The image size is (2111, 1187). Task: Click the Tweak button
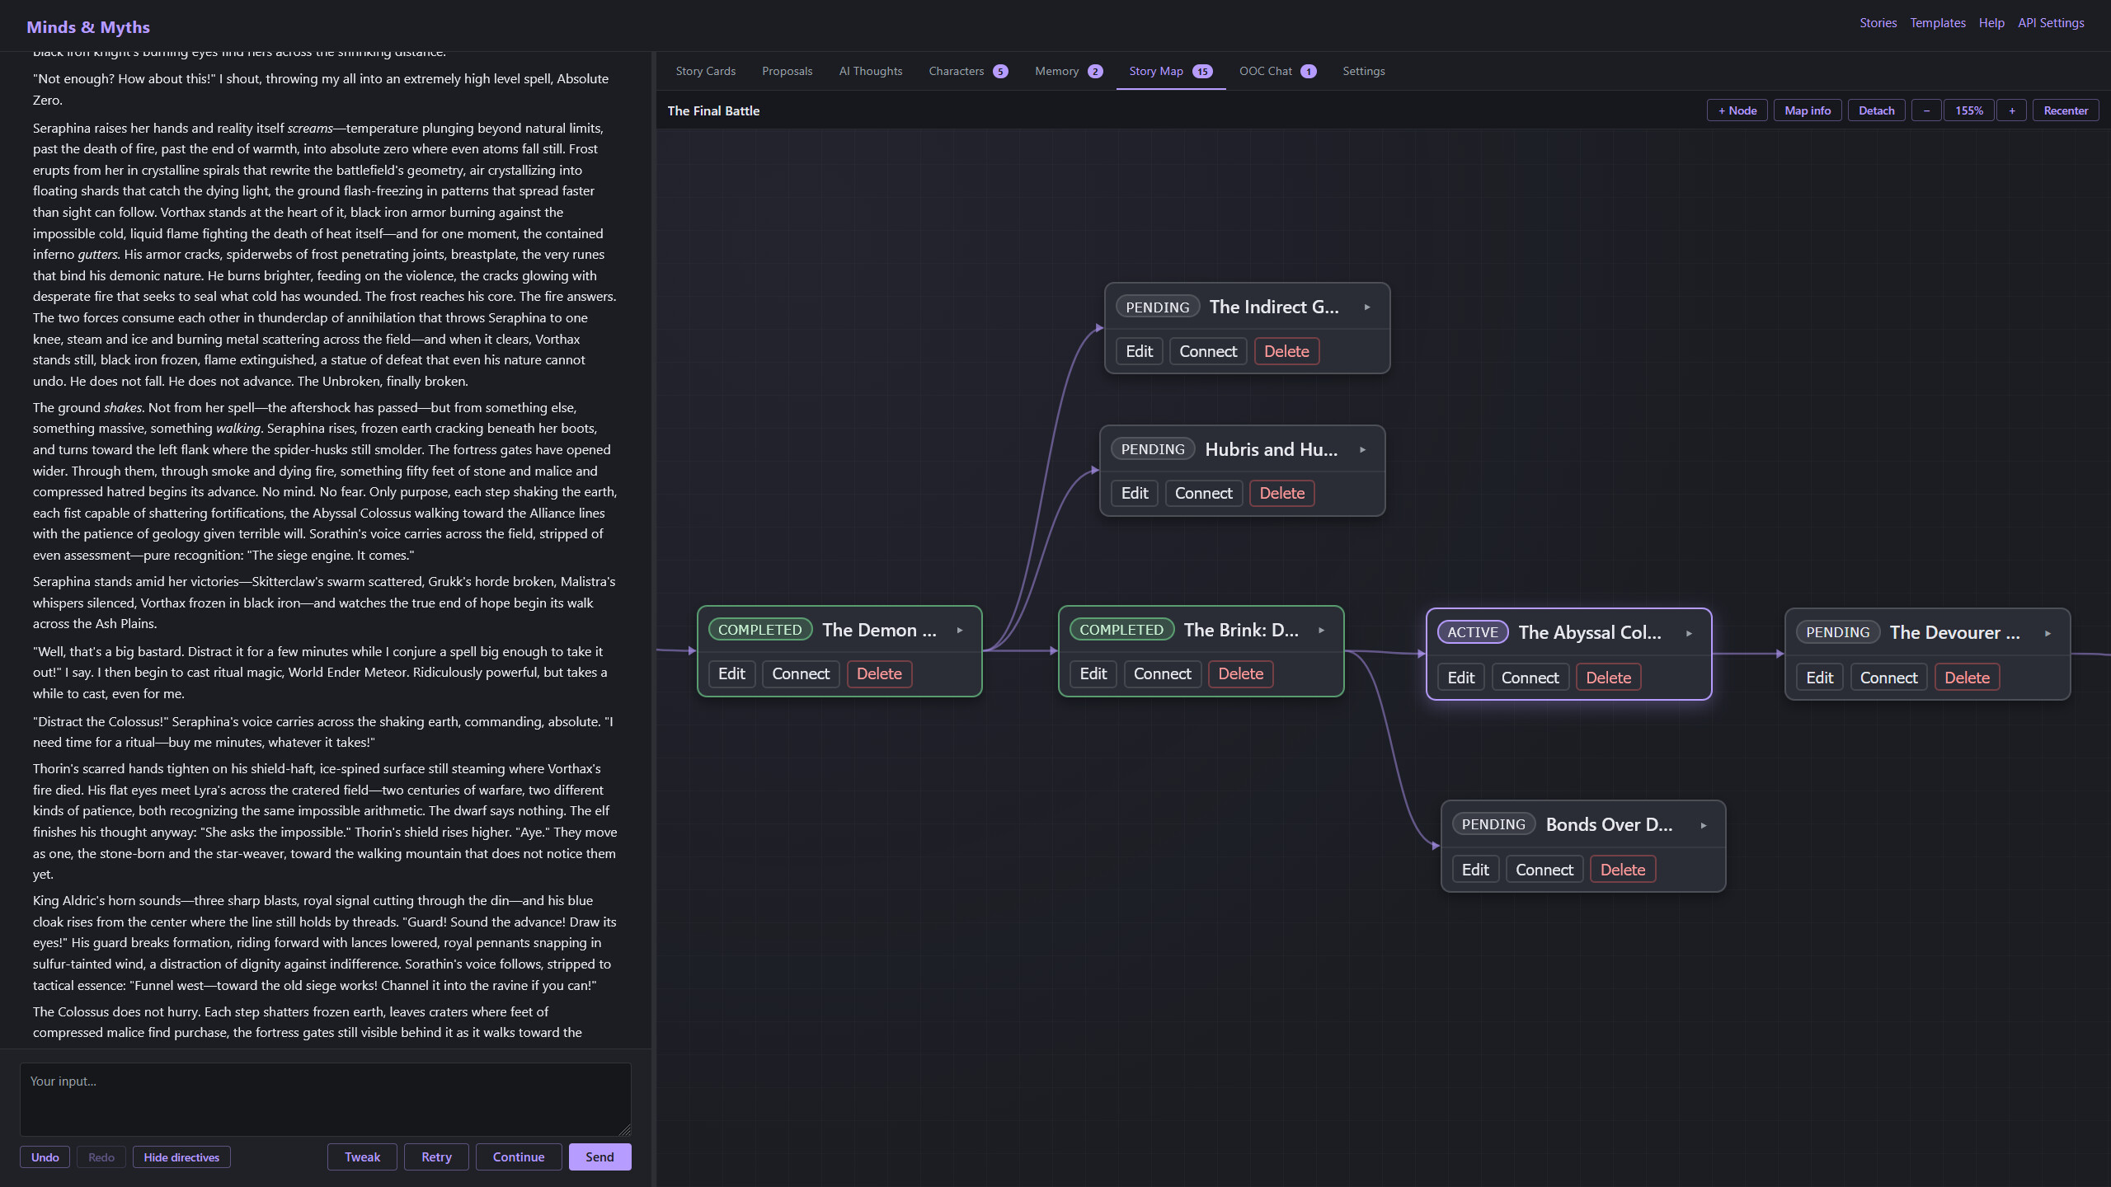coord(362,1157)
